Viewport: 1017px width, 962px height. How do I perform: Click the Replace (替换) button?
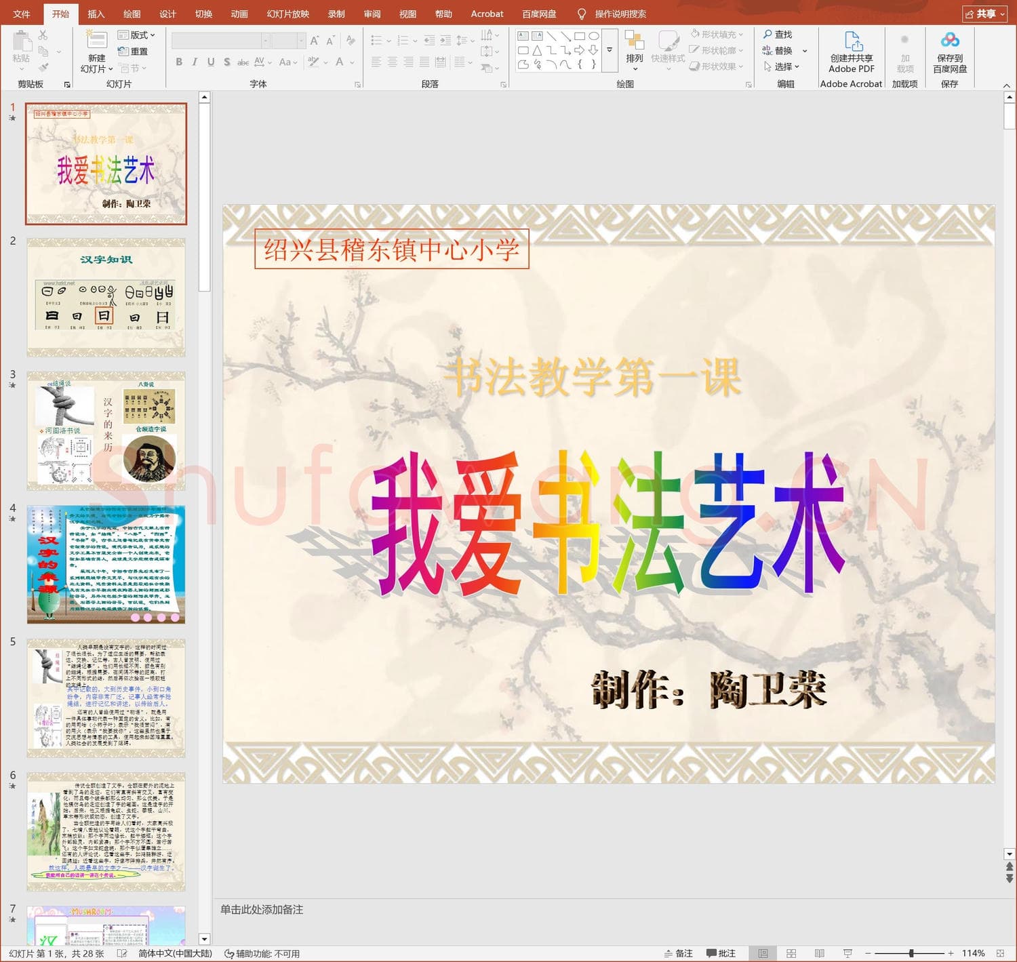click(778, 50)
